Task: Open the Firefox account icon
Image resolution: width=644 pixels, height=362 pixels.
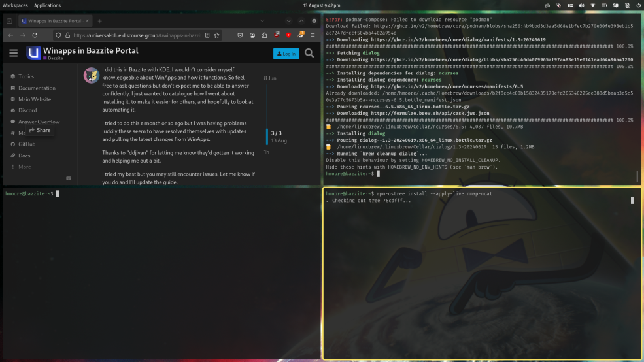Action: click(x=252, y=35)
